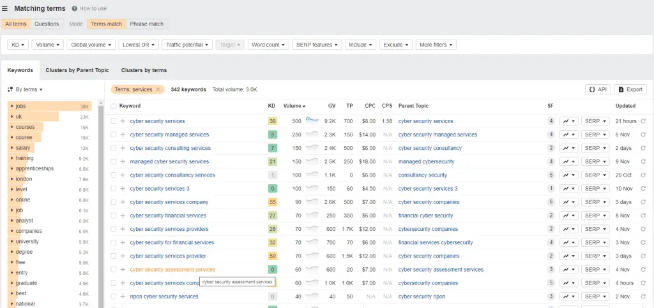Refresh the row updated 6 Nov
Viewport: 654px width, 308px height.
(x=643, y=135)
